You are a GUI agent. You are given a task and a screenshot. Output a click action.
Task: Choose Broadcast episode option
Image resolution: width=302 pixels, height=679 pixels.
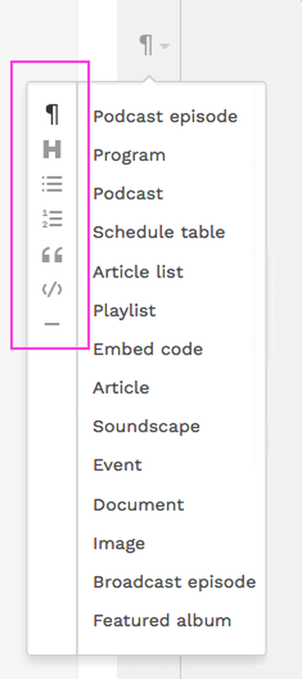175,582
